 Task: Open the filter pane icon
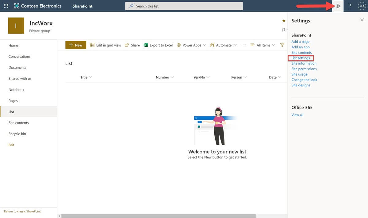click(282, 45)
